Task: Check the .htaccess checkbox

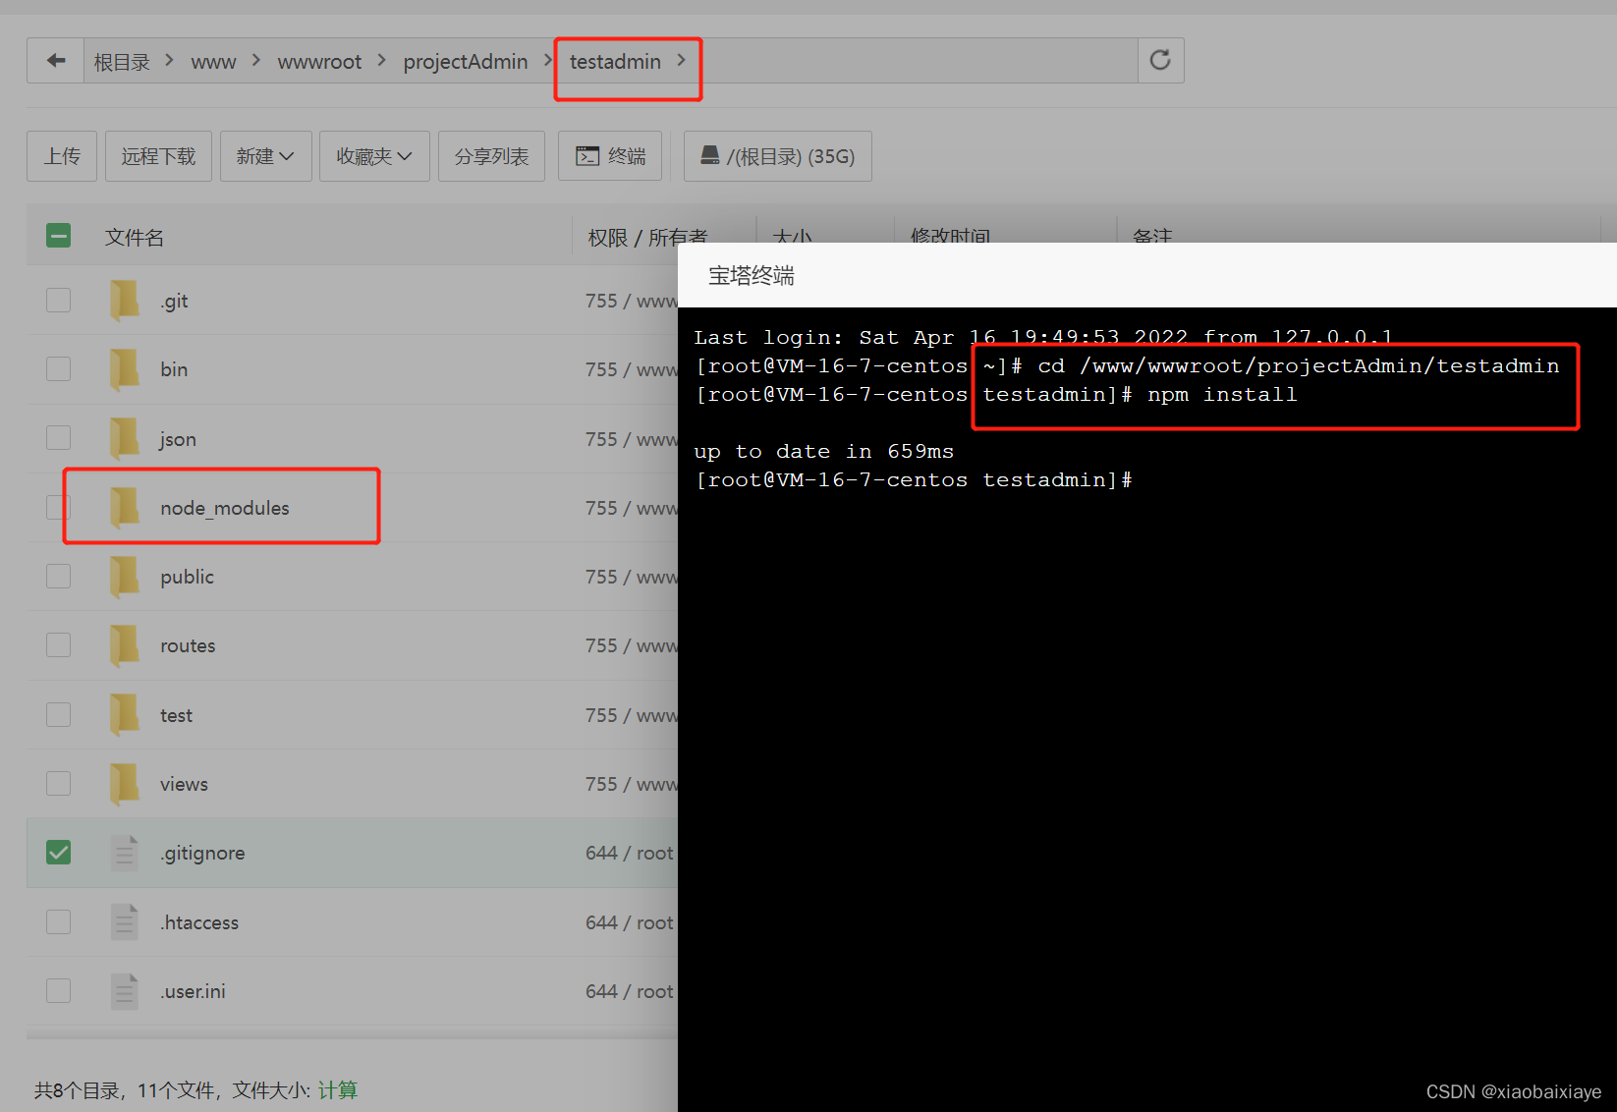Action: pos(59,921)
